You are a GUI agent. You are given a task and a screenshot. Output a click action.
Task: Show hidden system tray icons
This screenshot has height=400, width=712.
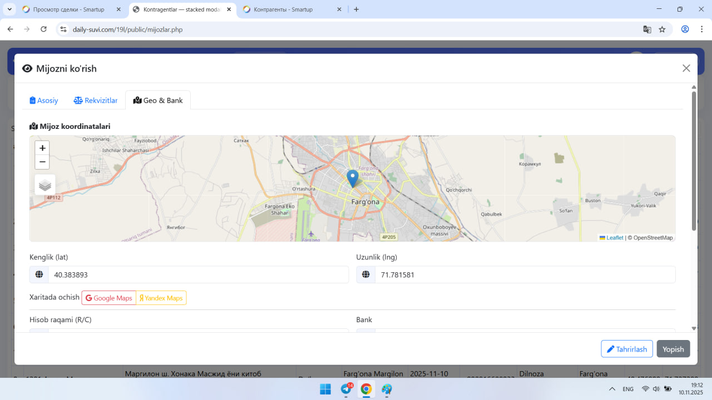coord(612,389)
